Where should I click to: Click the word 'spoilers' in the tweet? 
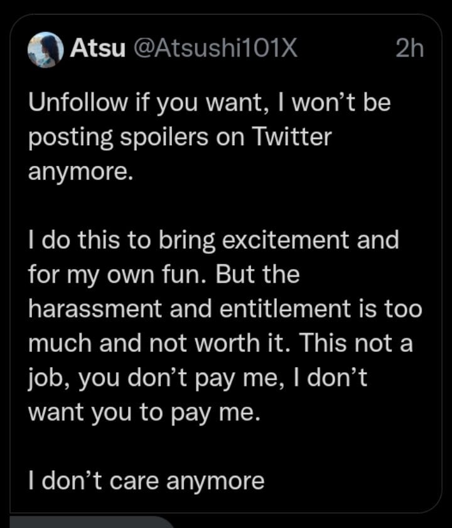pyautogui.click(x=164, y=138)
